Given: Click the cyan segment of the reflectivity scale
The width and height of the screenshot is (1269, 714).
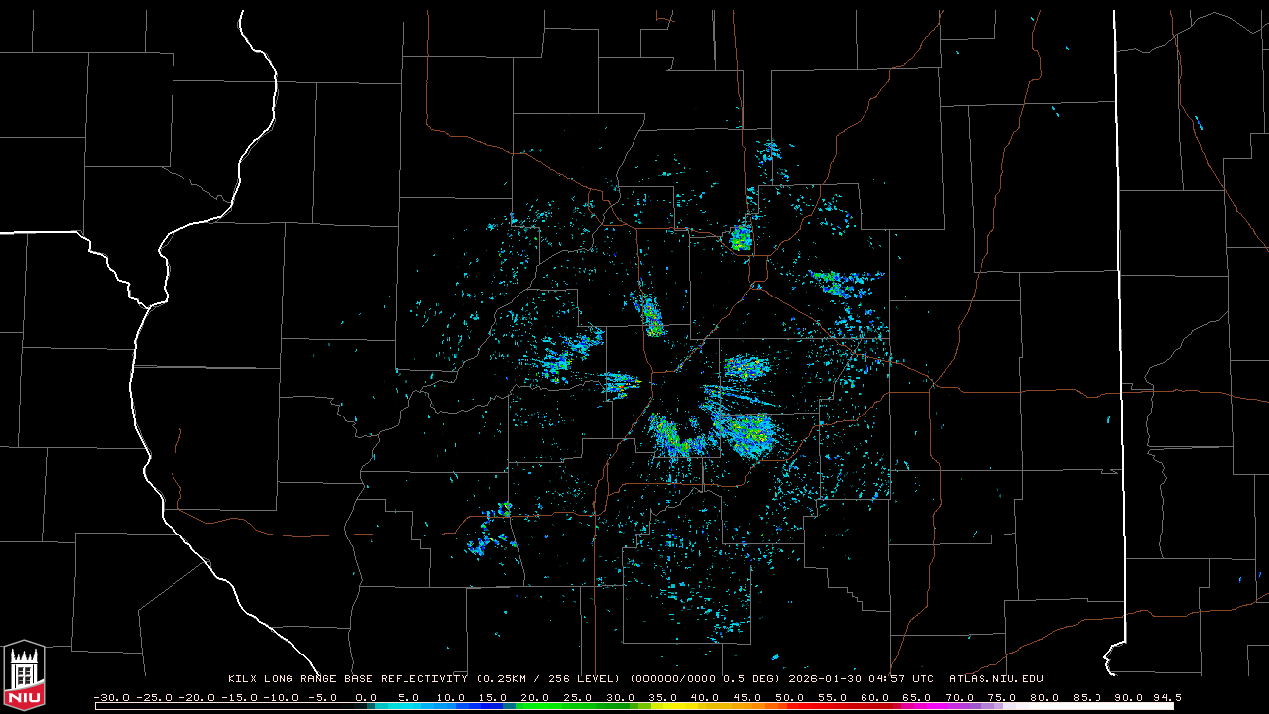Looking at the screenshot, I should (416, 706).
